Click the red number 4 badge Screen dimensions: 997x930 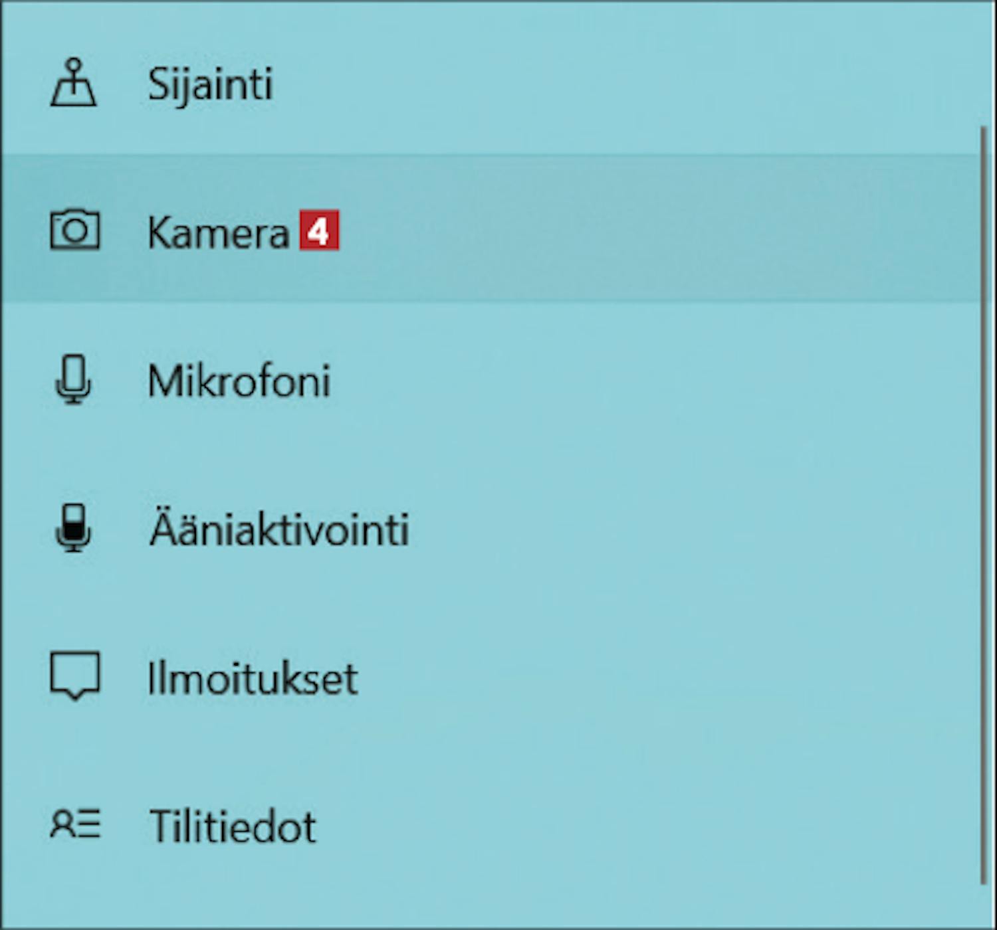click(x=319, y=231)
